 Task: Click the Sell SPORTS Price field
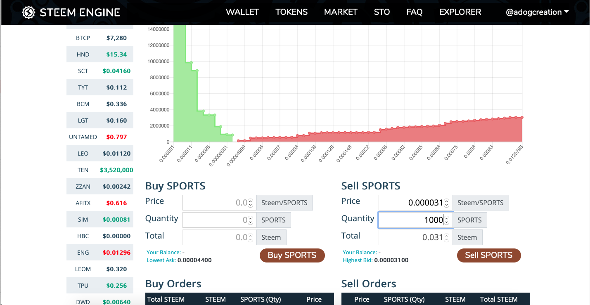pos(416,203)
